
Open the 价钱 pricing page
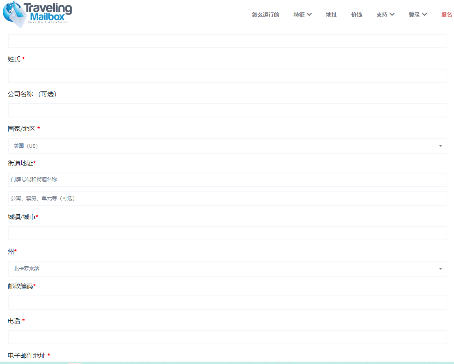click(x=357, y=15)
